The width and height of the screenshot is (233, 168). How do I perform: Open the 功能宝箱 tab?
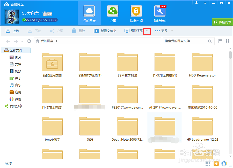click(x=160, y=13)
